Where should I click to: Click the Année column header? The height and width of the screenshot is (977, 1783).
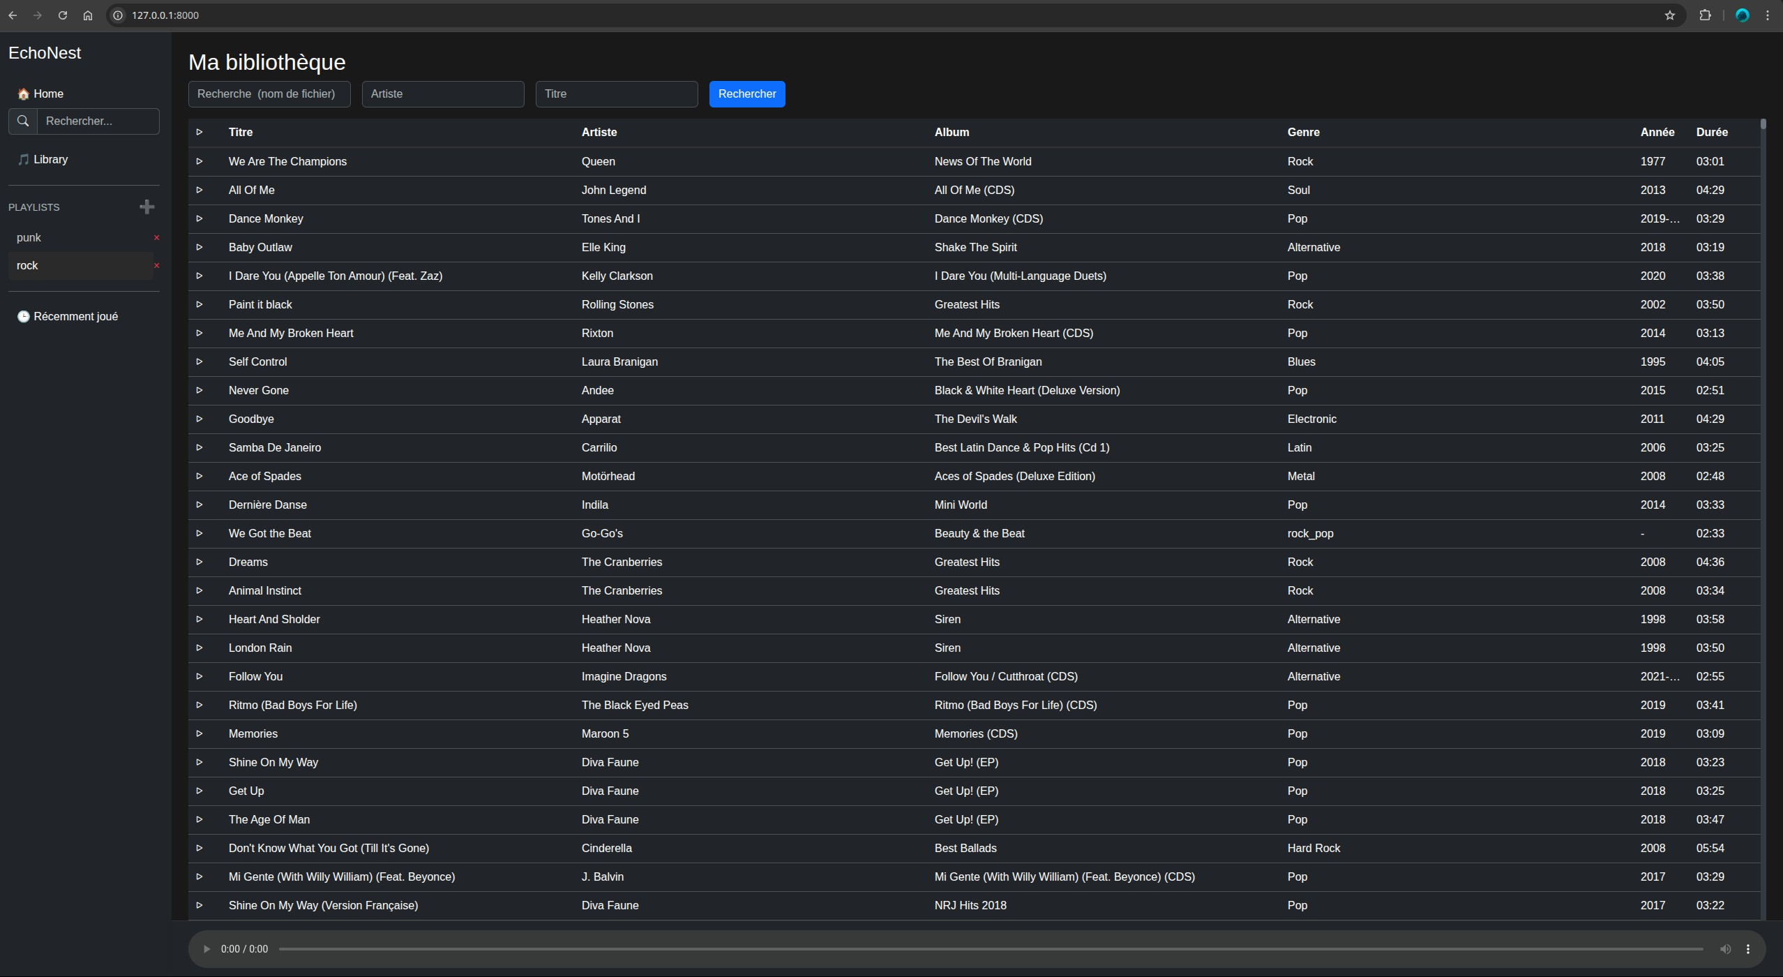[x=1657, y=132]
